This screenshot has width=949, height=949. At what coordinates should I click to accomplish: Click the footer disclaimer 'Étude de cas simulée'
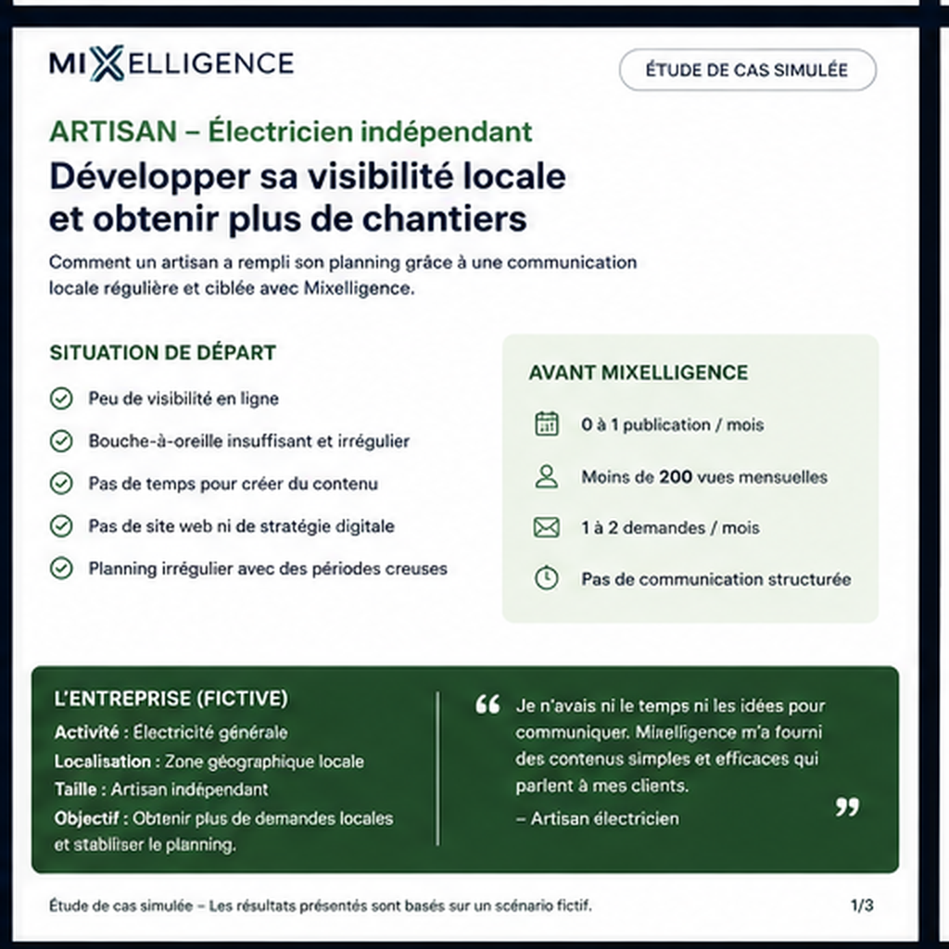pyautogui.click(x=321, y=906)
